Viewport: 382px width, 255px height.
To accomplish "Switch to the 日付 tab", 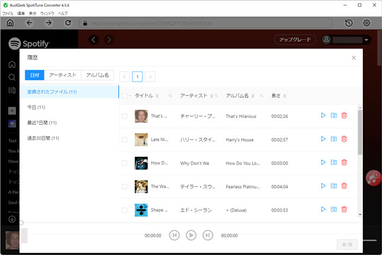I will click(x=34, y=75).
